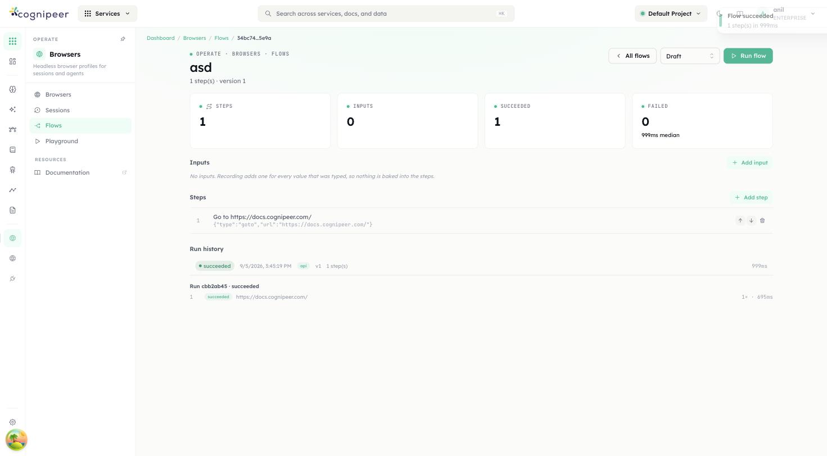The width and height of the screenshot is (827, 456).
Task: Move the Go to step down
Action: (751, 221)
